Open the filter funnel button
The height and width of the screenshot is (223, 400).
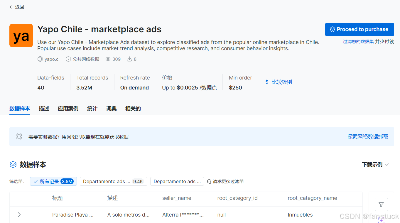(381, 205)
